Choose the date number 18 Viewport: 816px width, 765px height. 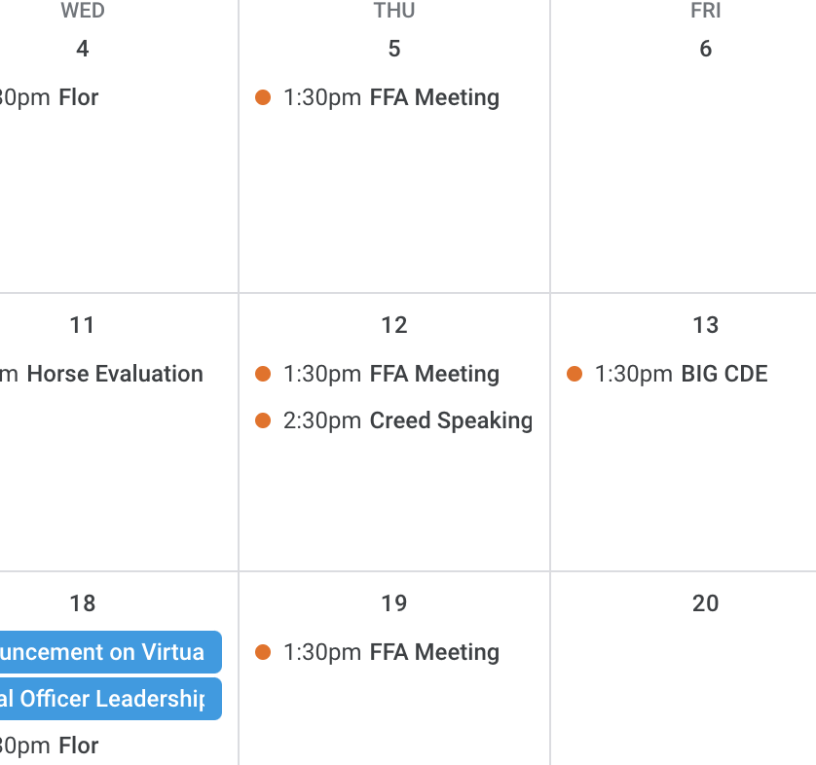tap(83, 603)
